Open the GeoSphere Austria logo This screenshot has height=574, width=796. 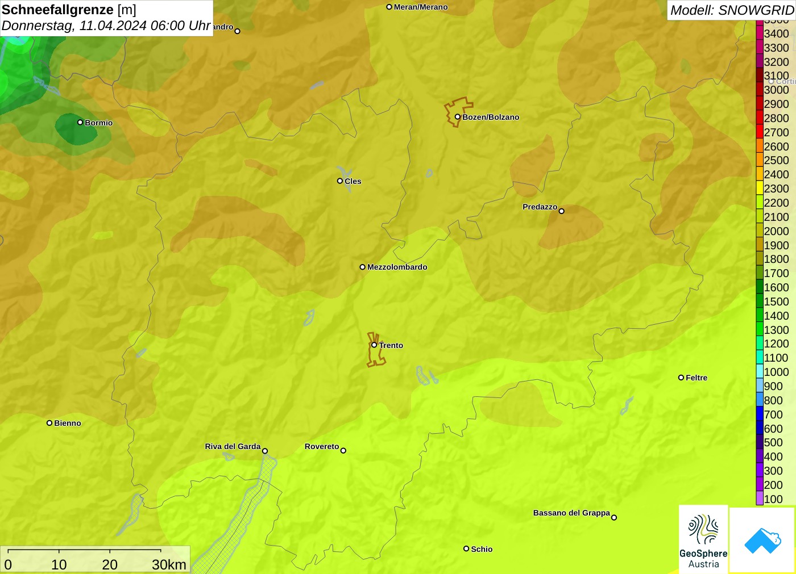[703, 539]
